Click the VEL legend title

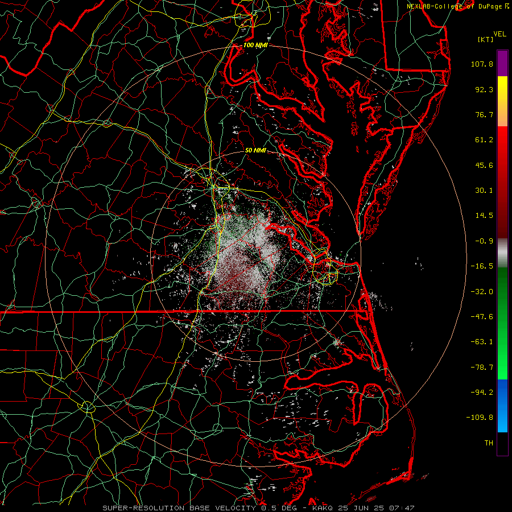499,34
